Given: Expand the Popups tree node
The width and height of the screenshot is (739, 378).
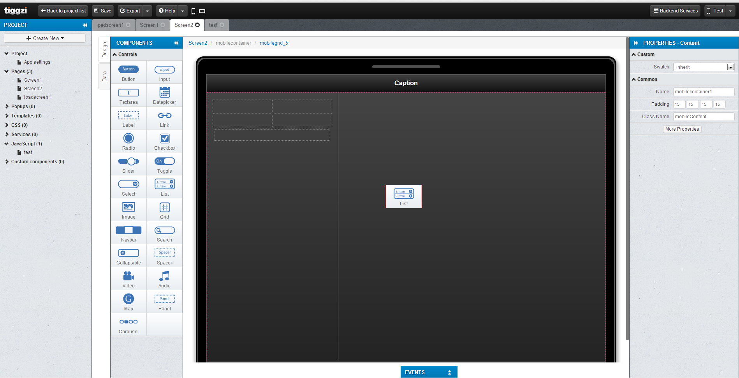Looking at the screenshot, I should 7,107.
